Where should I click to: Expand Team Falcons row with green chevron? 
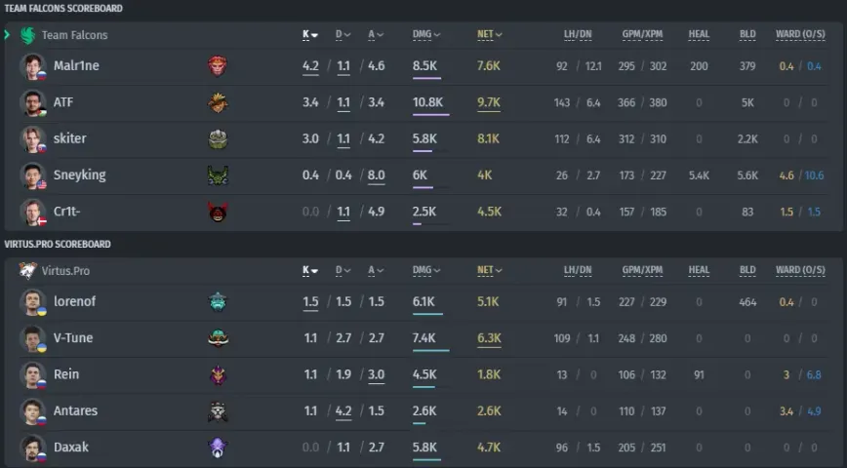[x=7, y=35]
